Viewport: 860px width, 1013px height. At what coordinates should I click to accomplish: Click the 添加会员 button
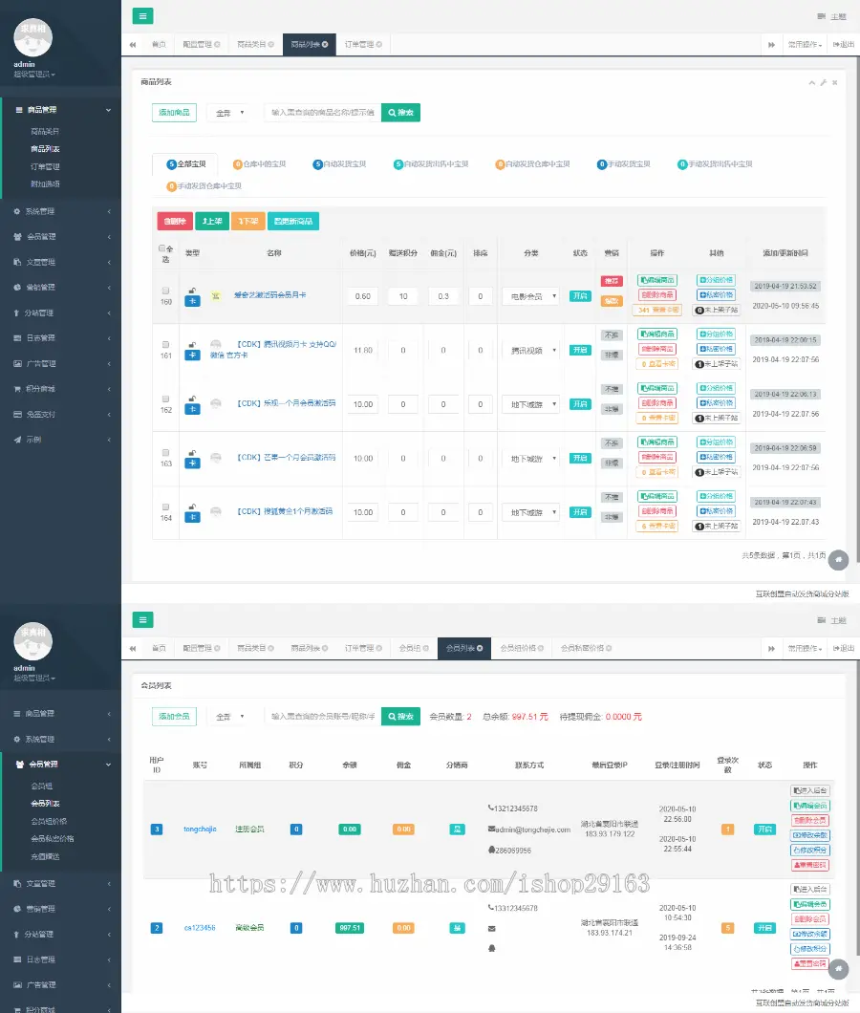click(174, 717)
